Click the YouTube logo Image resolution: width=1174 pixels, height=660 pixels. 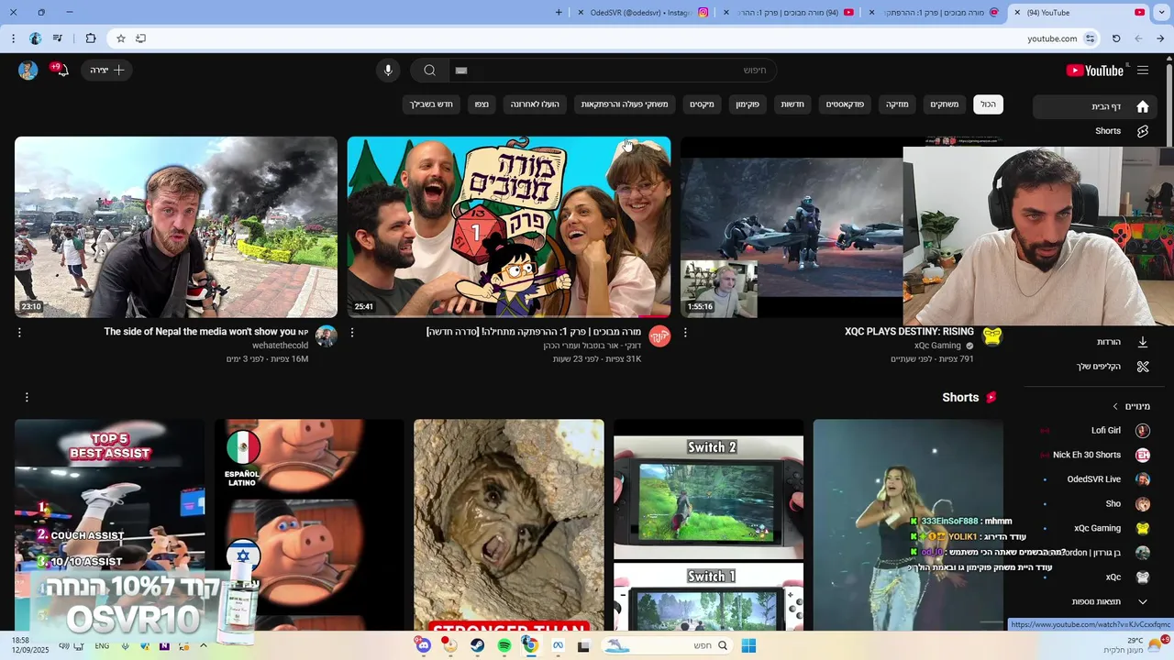tap(1094, 71)
